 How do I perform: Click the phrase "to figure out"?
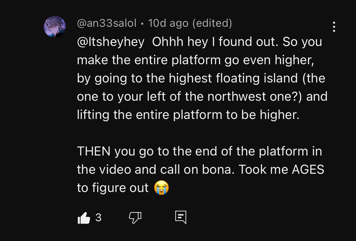tap(113, 188)
